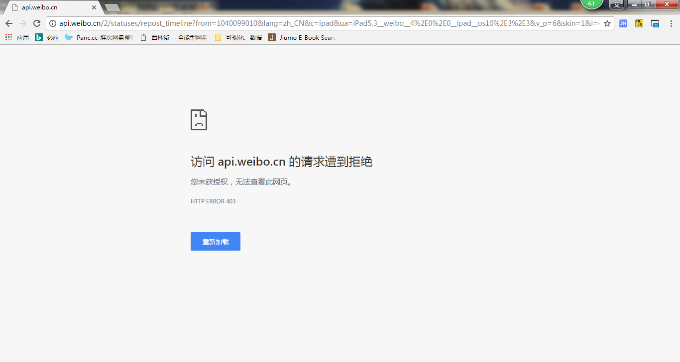Click the language indicator near window controls
The width and height of the screenshot is (680, 362).
coord(616,4)
